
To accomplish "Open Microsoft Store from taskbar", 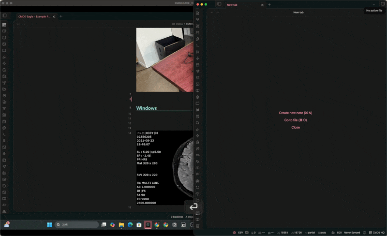I will click(139, 225).
